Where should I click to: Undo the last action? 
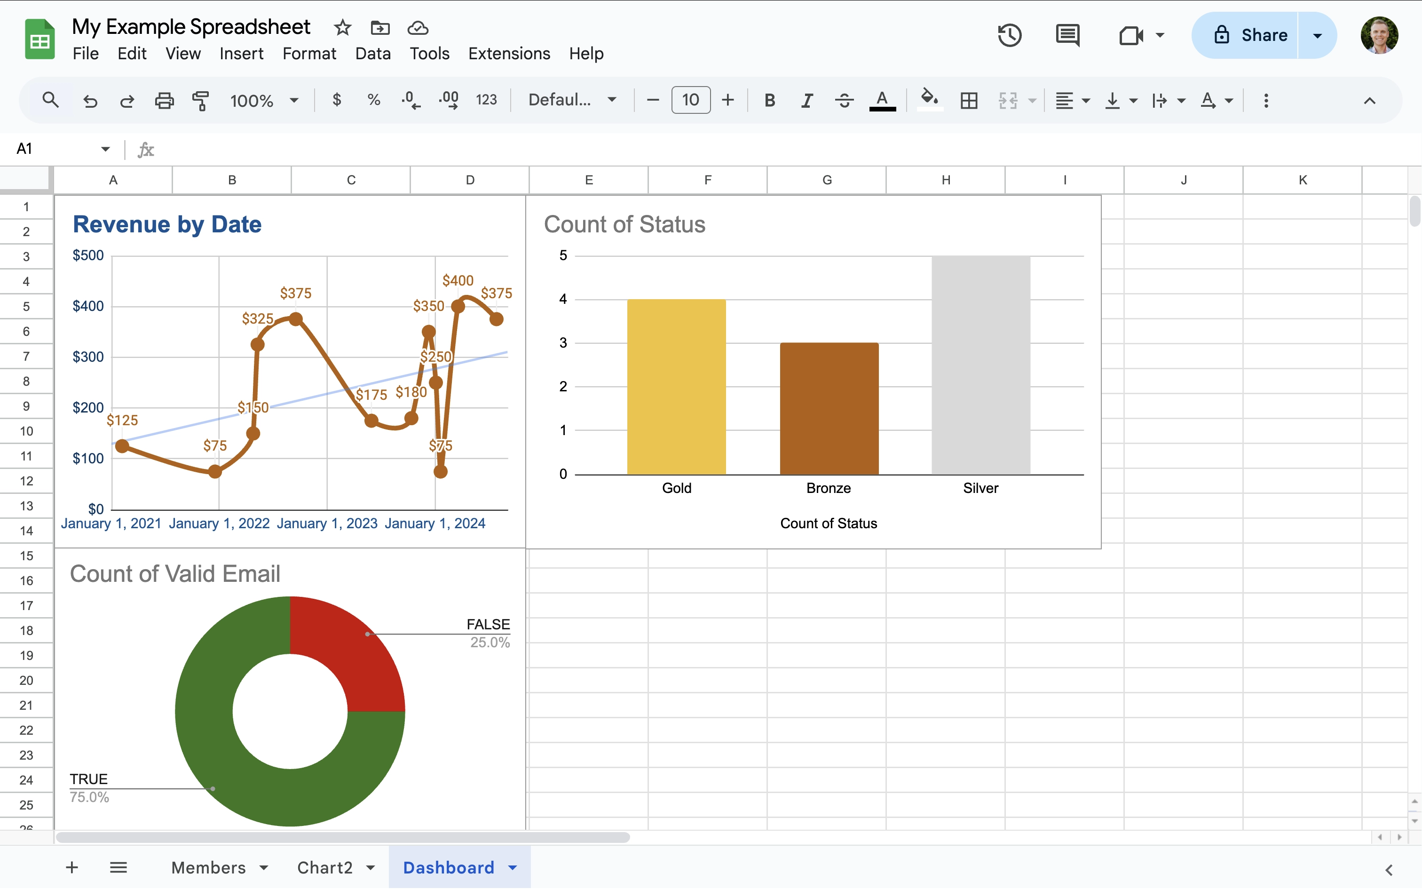point(90,100)
